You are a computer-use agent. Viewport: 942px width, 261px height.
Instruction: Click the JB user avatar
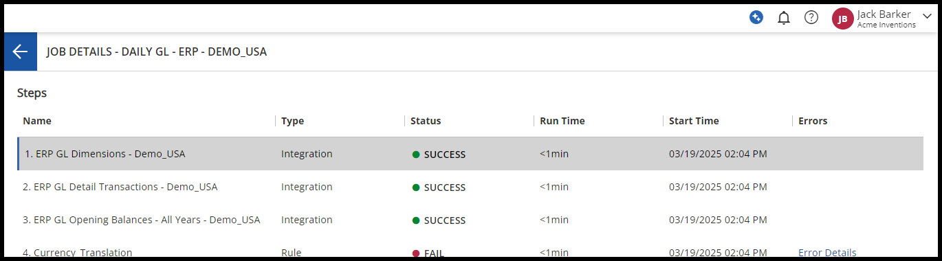[x=842, y=19]
